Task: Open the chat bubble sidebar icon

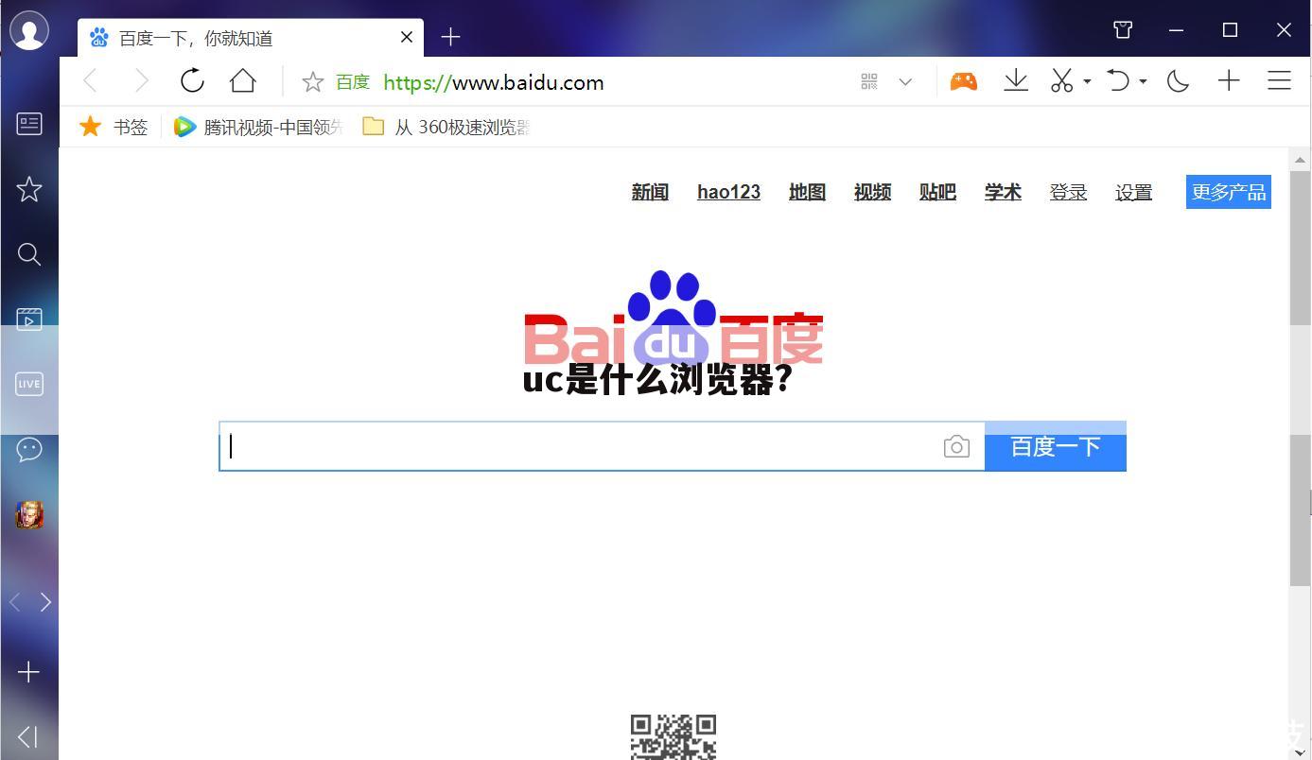Action: [29, 449]
